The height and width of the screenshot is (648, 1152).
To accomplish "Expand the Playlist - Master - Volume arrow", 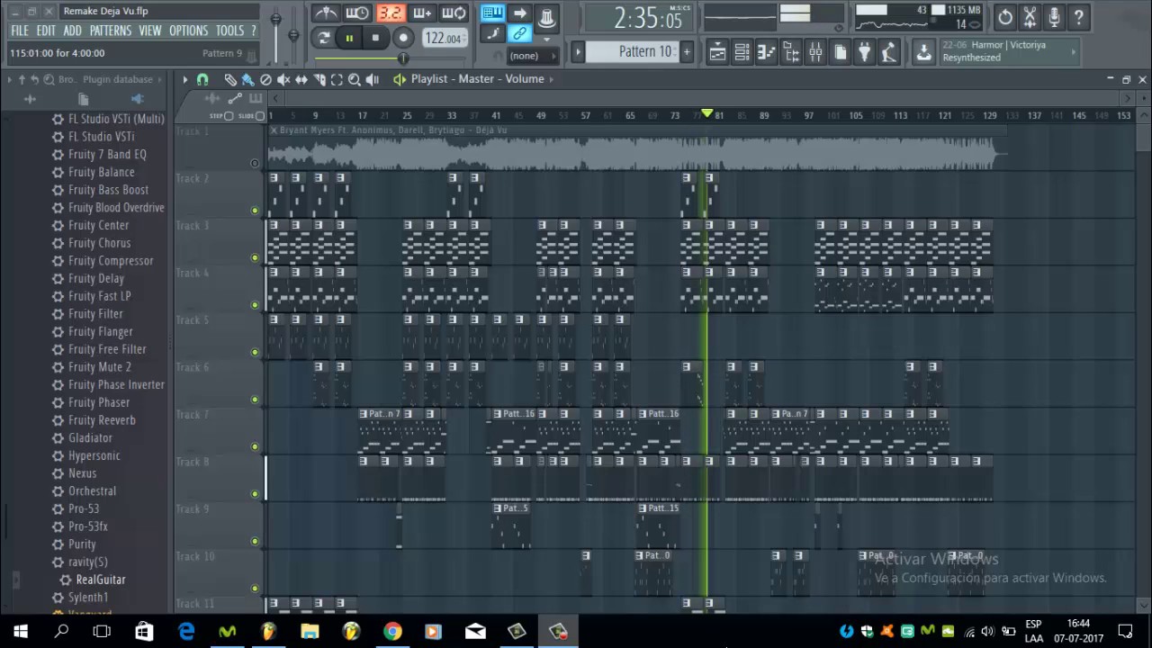I will click(x=552, y=79).
